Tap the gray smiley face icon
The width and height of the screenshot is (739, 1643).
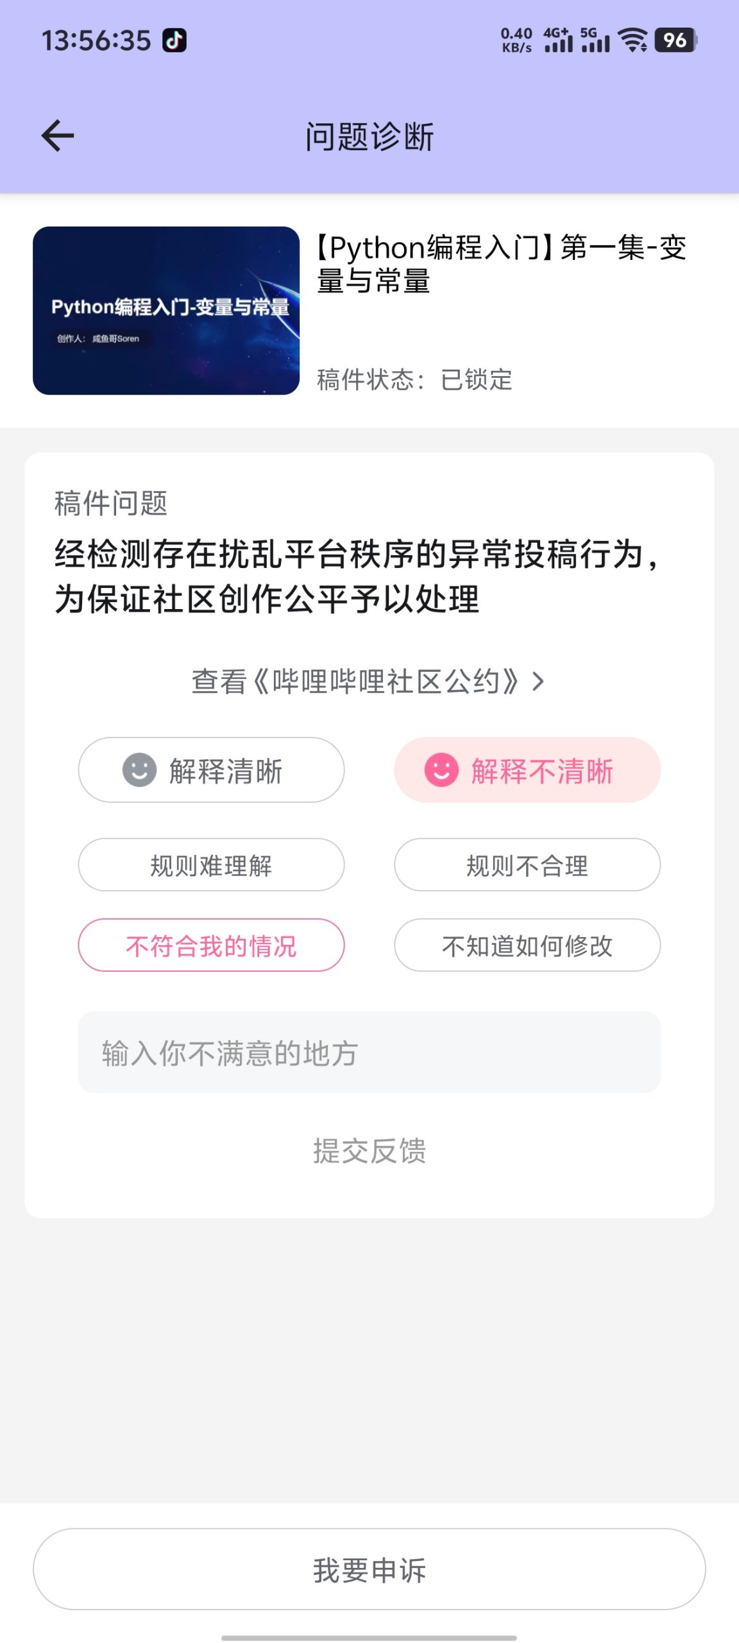pos(139,770)
